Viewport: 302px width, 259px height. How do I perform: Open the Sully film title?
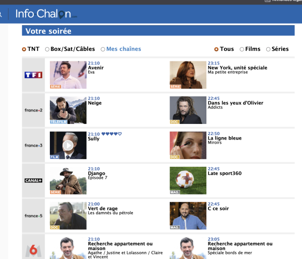[x=94, y=139]
